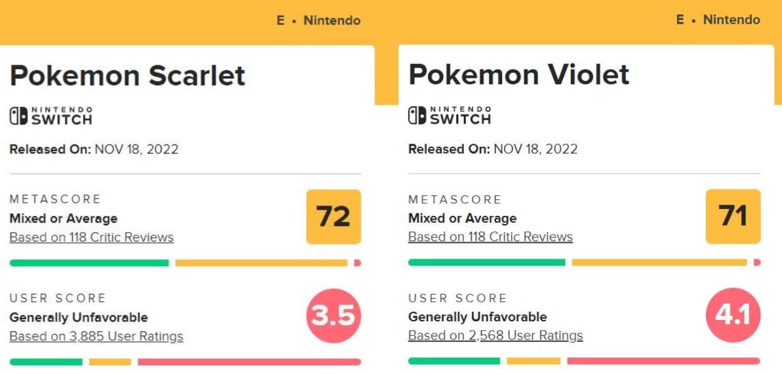782x374 pixels.
Task: Click the Pokemon Scarlet game title
Action: point(128,76)
